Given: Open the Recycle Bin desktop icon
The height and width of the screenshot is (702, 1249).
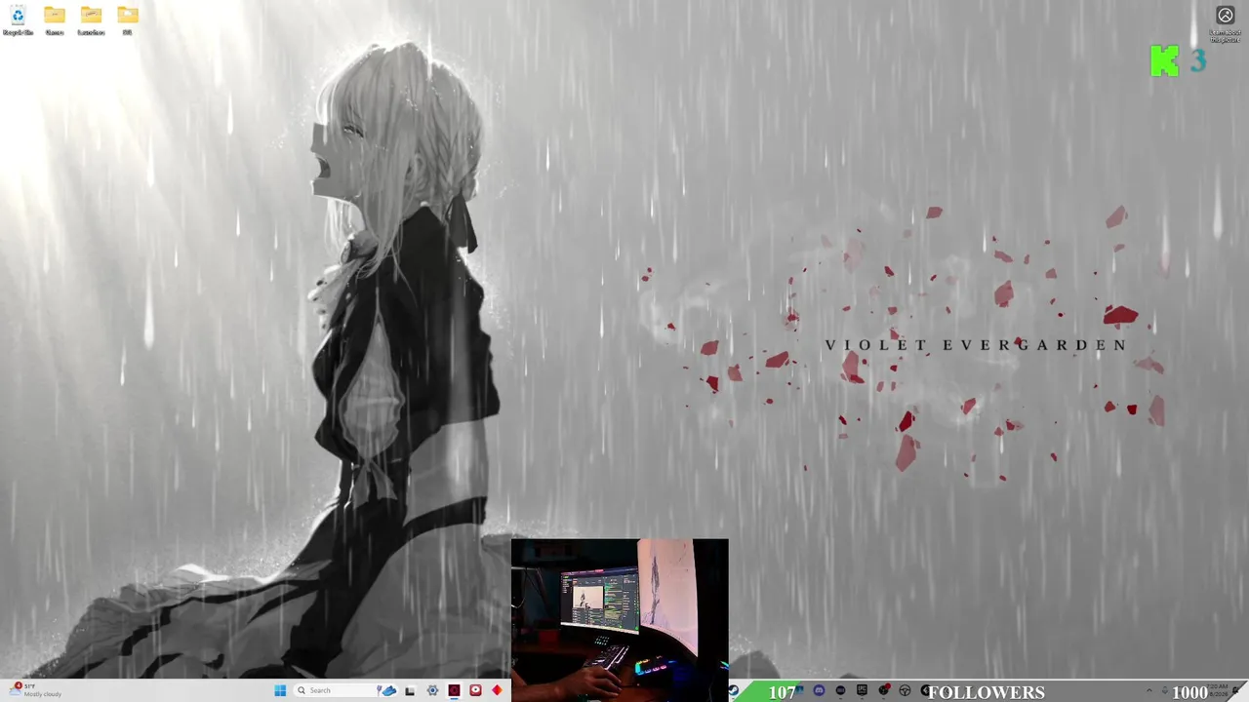Looking at the screenshot, I should point(18,19).
